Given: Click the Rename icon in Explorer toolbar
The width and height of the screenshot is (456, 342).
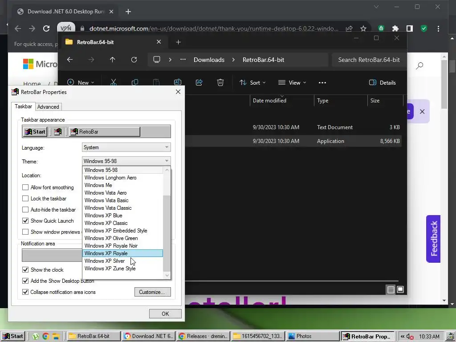Looking at the screenshot, I should tap(178, 82).
